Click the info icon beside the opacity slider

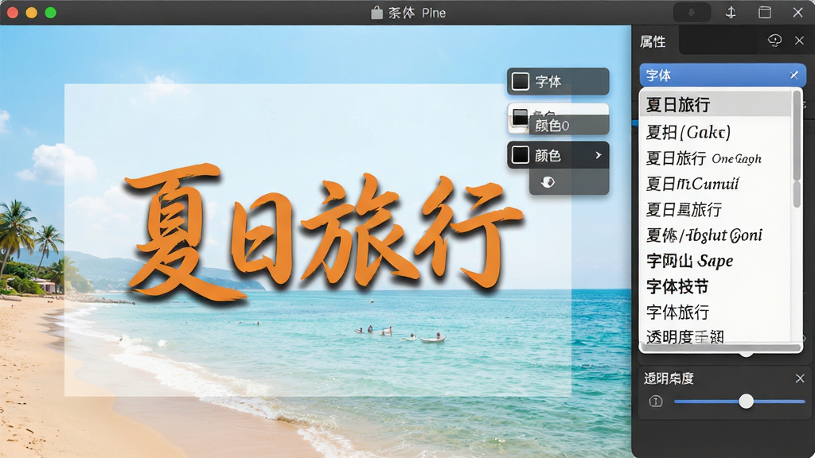(656, 402)
